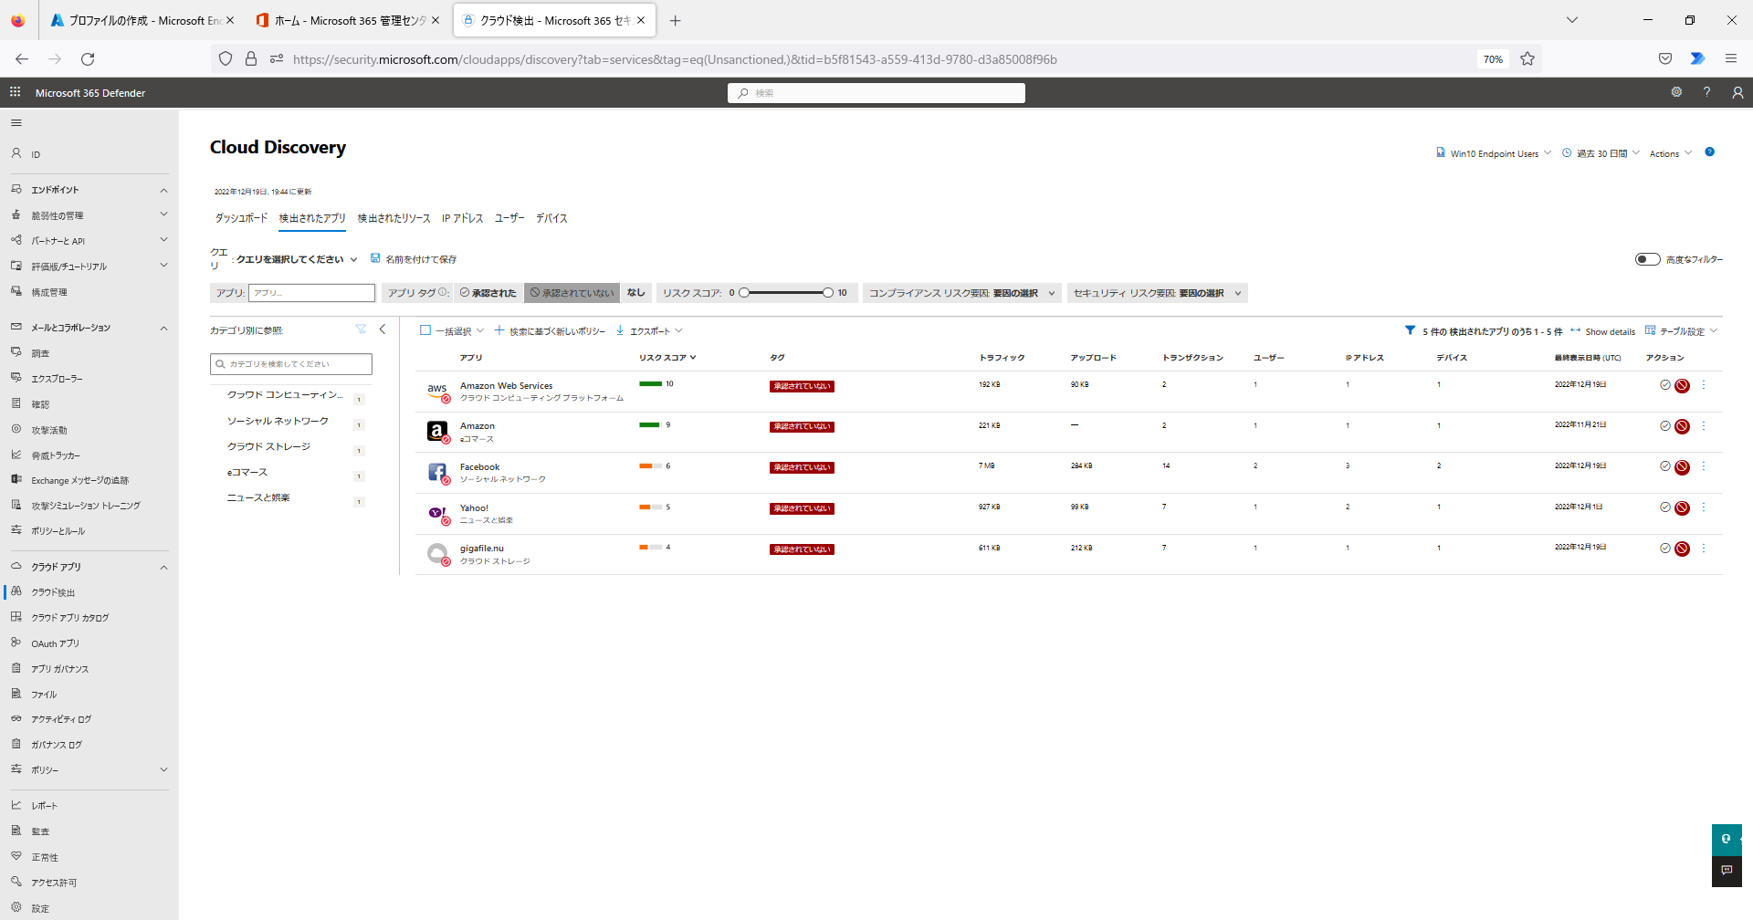Sort by the risk score column header
Screen dimensions: 1753x920
pos(667,358)
